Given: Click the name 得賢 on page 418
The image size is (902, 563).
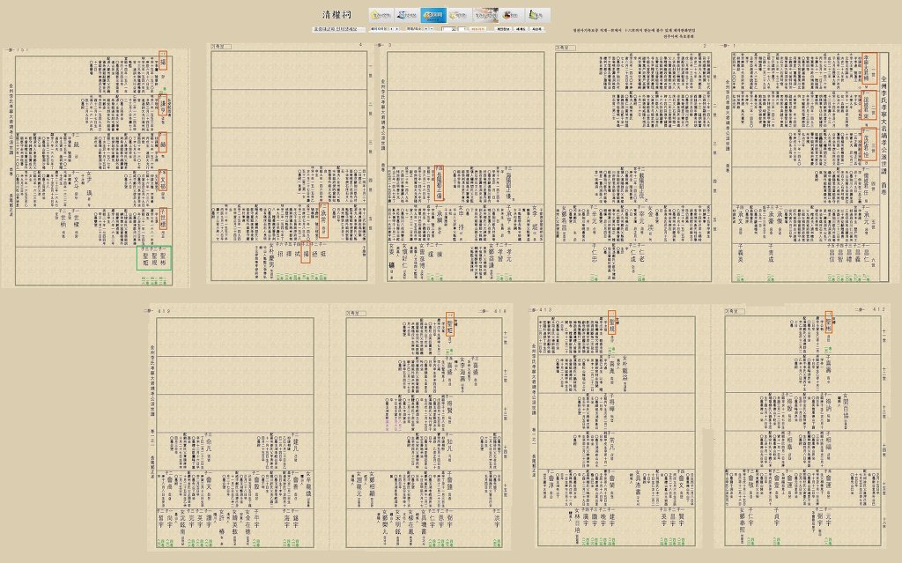Looking at the screenshot, I should tap(449, 409).
